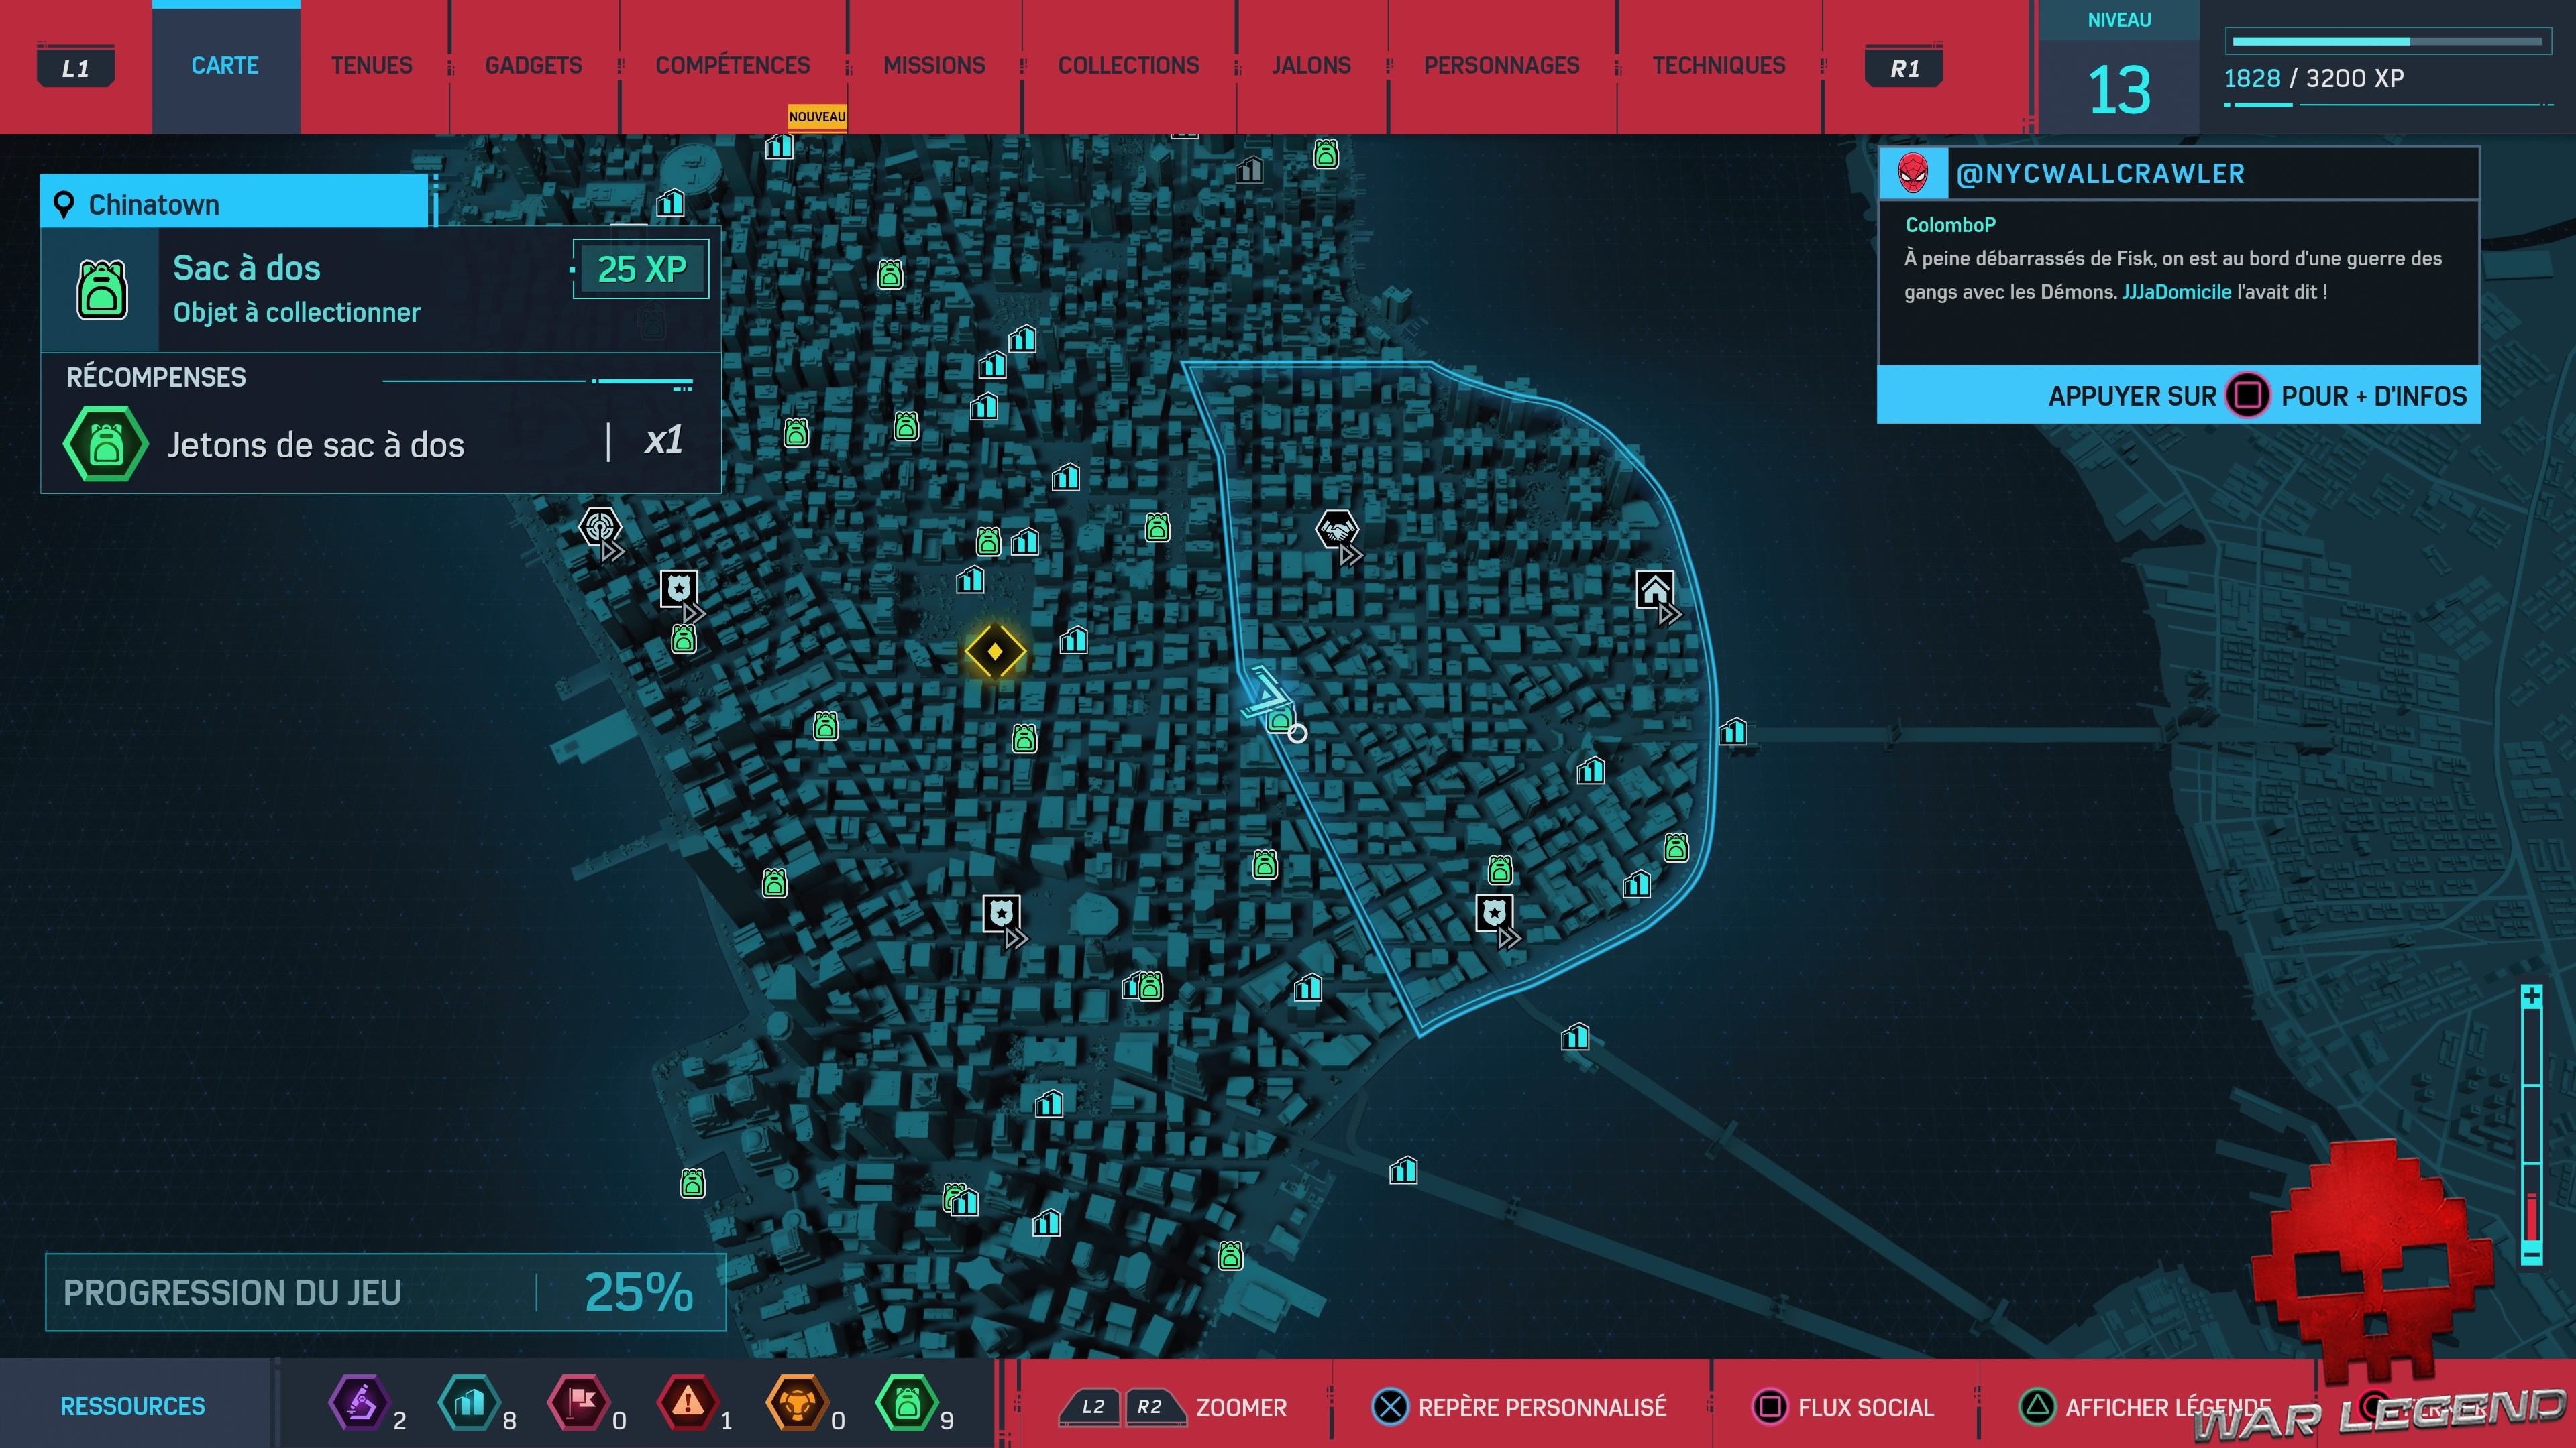2576x1448 pixels.
Task: Click the home icon on the map
Action: pyautogui.click(x=1654, y=590)
